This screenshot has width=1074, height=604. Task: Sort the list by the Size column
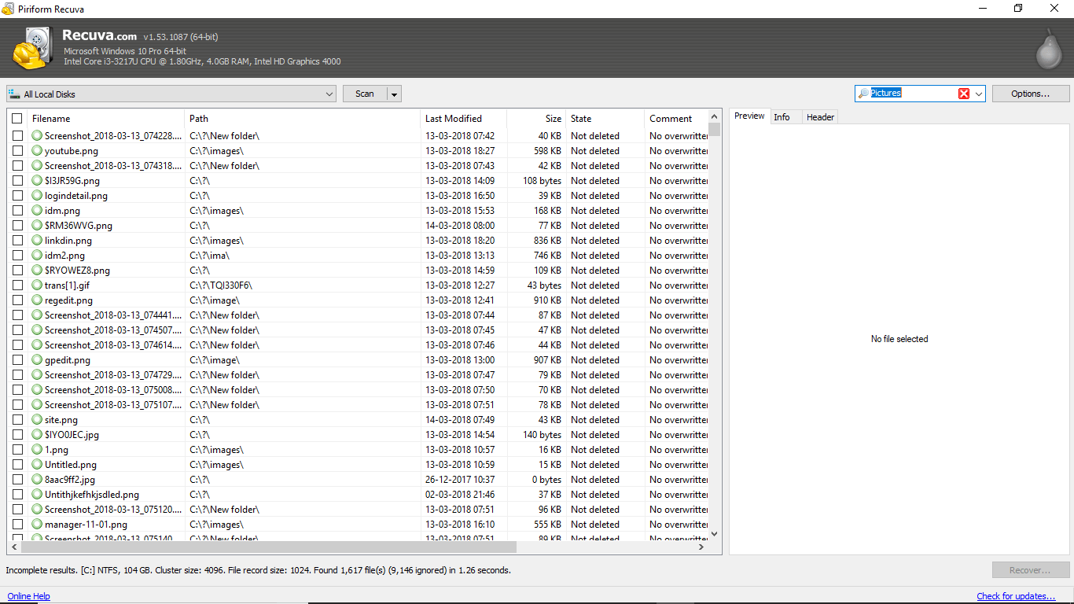click(x=536, y=119)
